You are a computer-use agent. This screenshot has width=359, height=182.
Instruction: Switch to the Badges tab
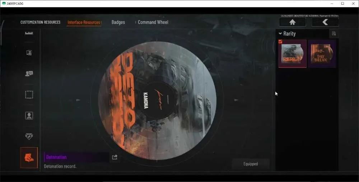118,22
